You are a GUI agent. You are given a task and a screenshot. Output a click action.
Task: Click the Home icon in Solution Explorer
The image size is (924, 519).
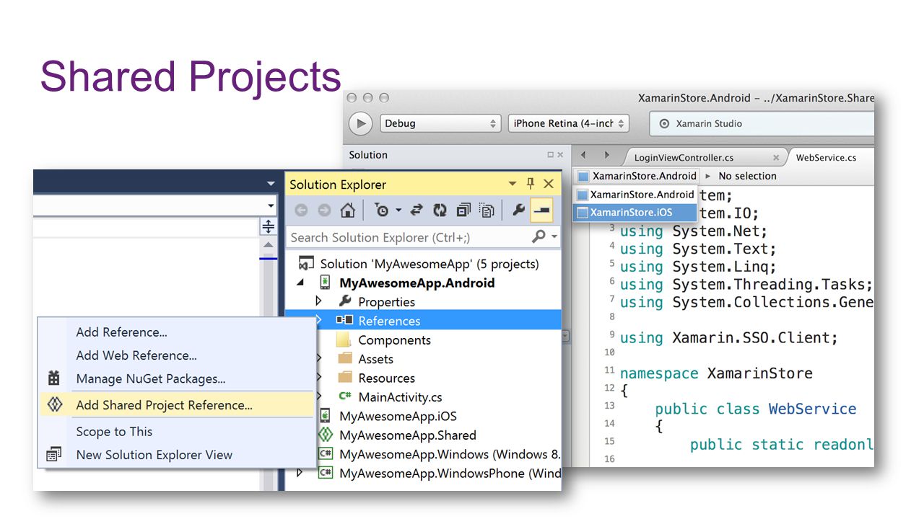point(347,210)
